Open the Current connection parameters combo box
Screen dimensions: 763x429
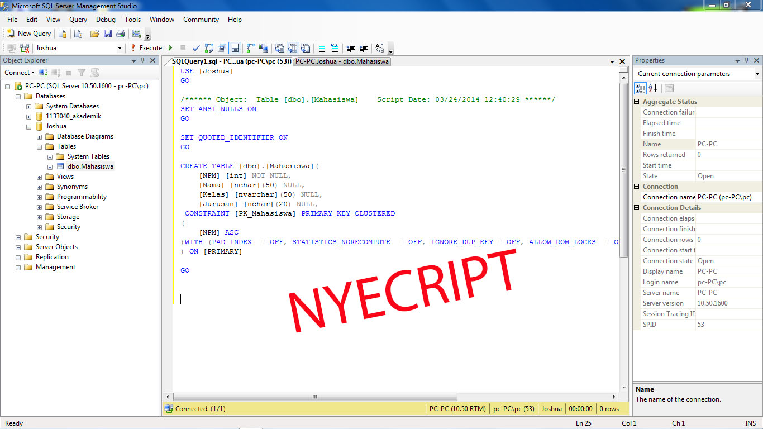[758, 73]
